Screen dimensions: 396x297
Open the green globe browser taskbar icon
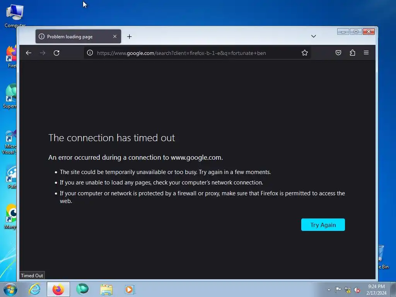pos(82,289)
